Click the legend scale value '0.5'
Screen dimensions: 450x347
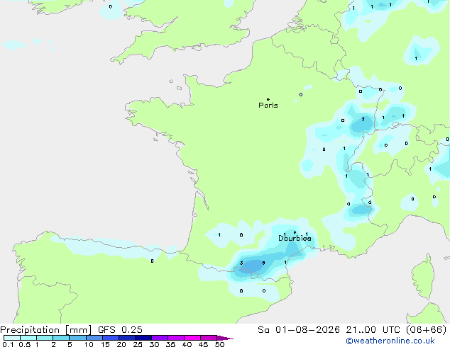[25, 344]
